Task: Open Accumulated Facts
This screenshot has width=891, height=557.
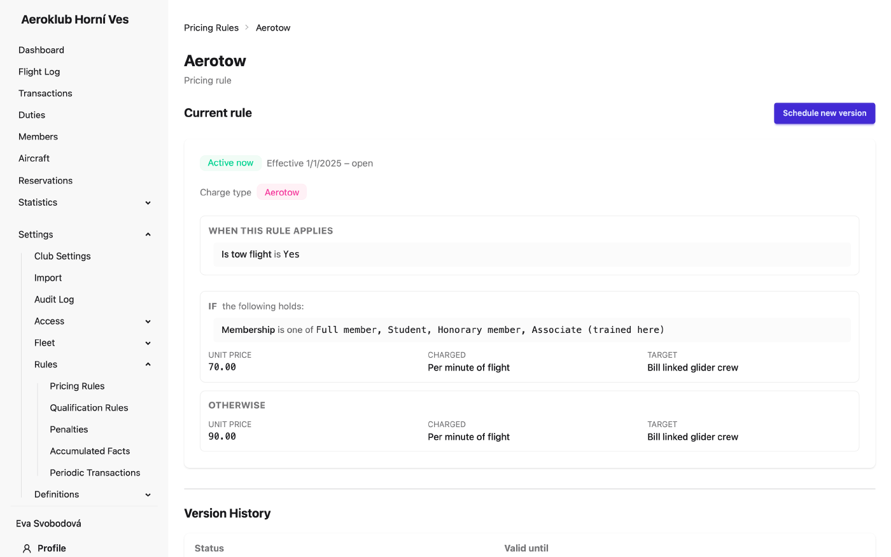Action: click(x=90, y=451)
